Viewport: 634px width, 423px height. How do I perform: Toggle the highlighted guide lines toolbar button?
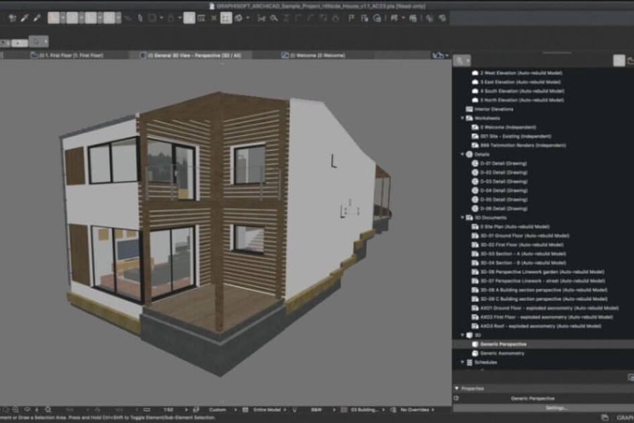click(x=189, y=18)
